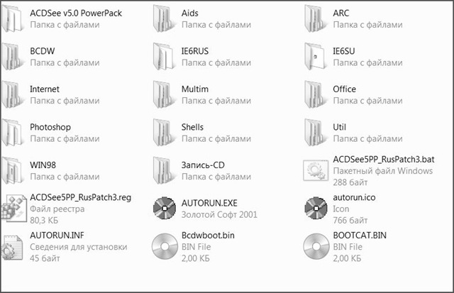
Task: Click the IE6SU folder icon
Action: [x=315, y=57]
